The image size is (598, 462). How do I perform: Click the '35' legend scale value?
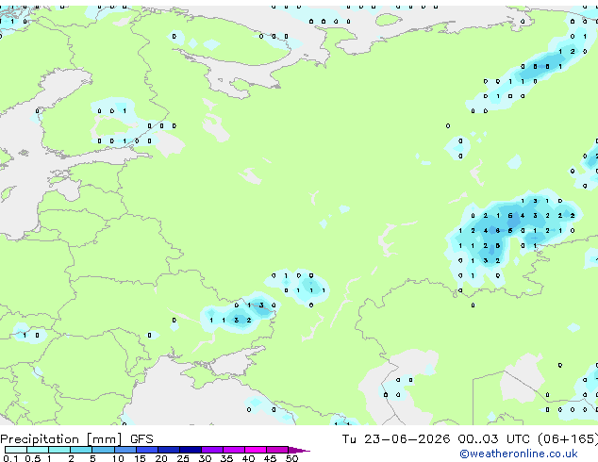(x=226, y=458)
